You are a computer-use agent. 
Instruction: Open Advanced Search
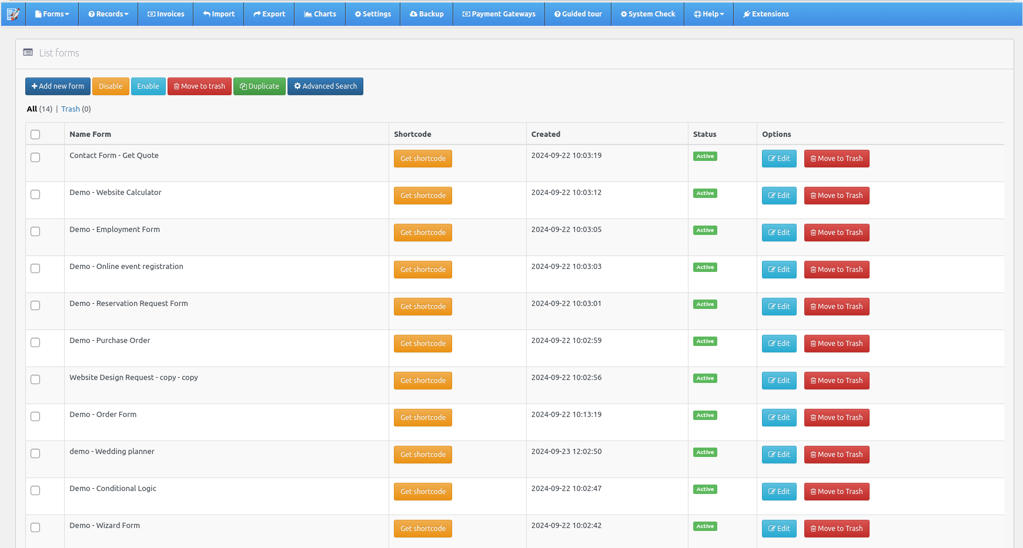click(x=325, y=86)
